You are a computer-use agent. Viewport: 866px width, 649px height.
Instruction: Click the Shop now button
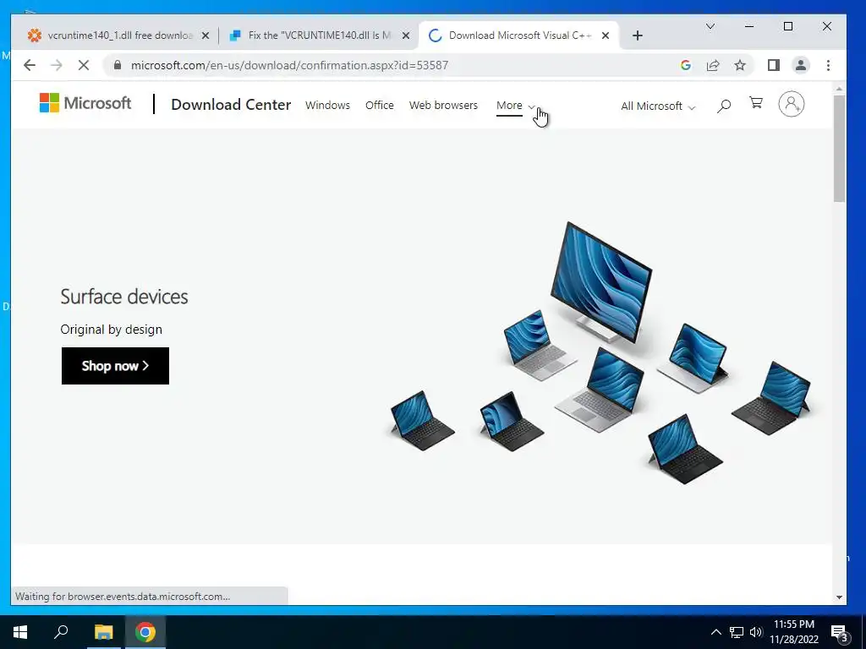tap(115, 366)
